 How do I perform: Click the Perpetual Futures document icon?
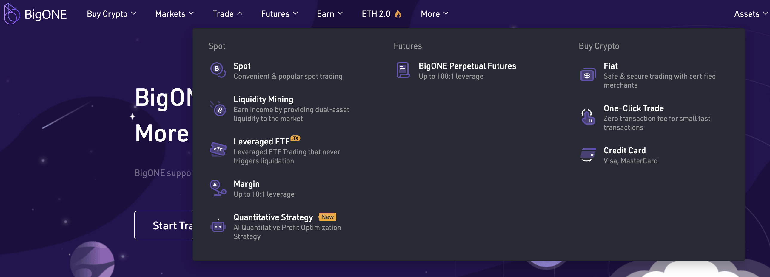point(403,70)
